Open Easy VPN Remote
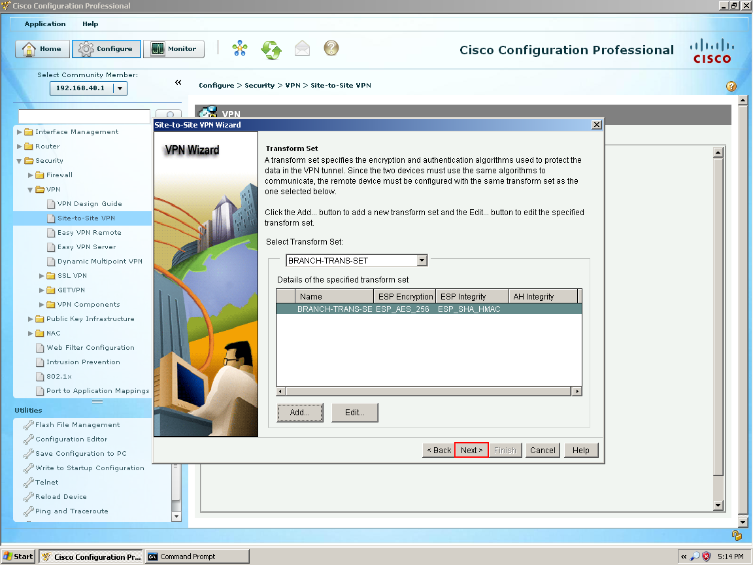 click(x=90, y=233)
